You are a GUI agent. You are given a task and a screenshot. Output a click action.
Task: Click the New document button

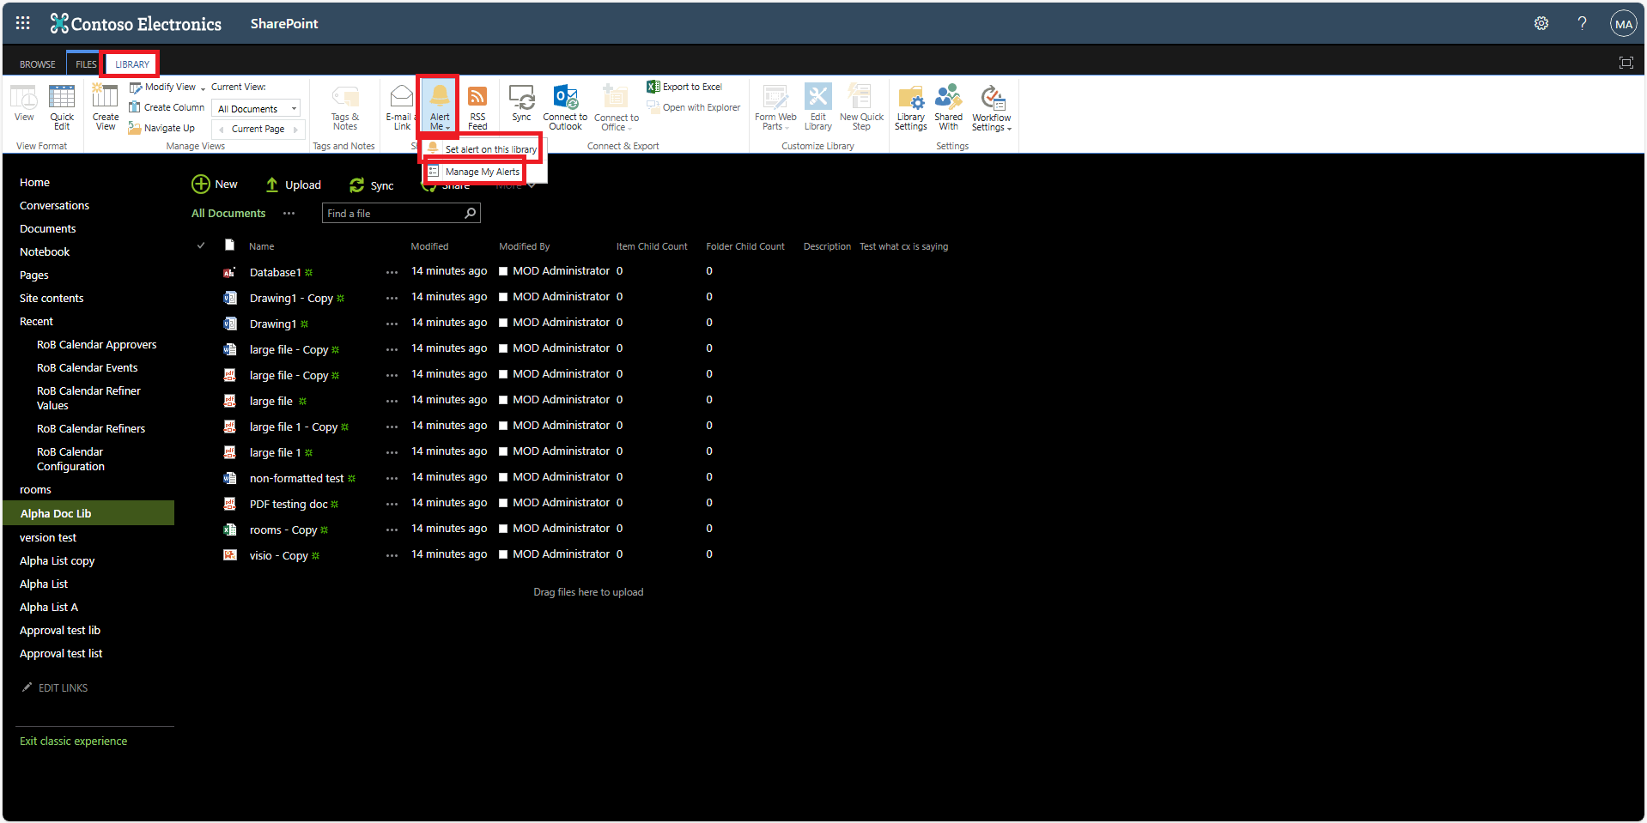[x=215, y=185]
